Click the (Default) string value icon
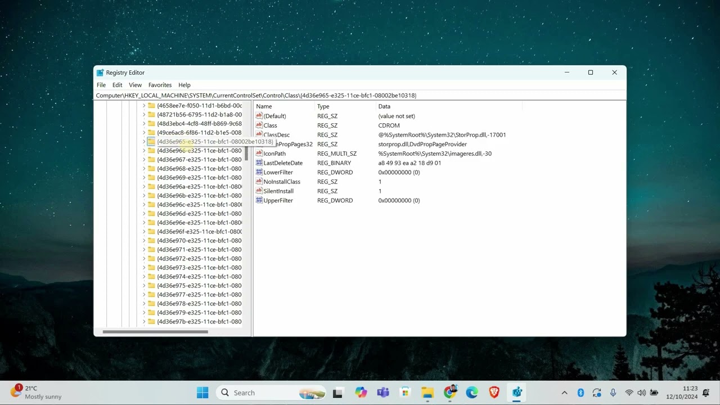 (x=259, y=116)
